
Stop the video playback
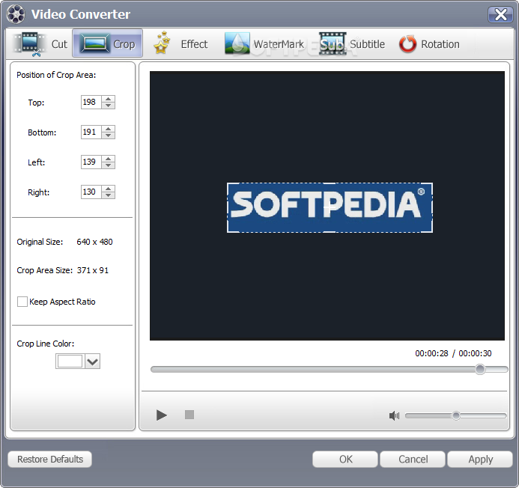[x=189, y=415]
